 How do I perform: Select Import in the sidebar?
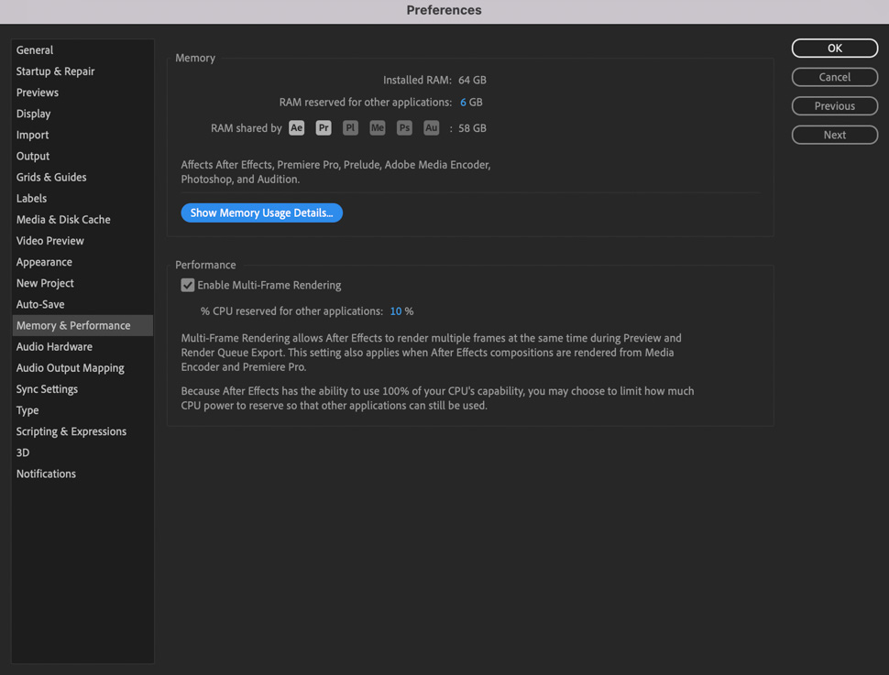82,135
